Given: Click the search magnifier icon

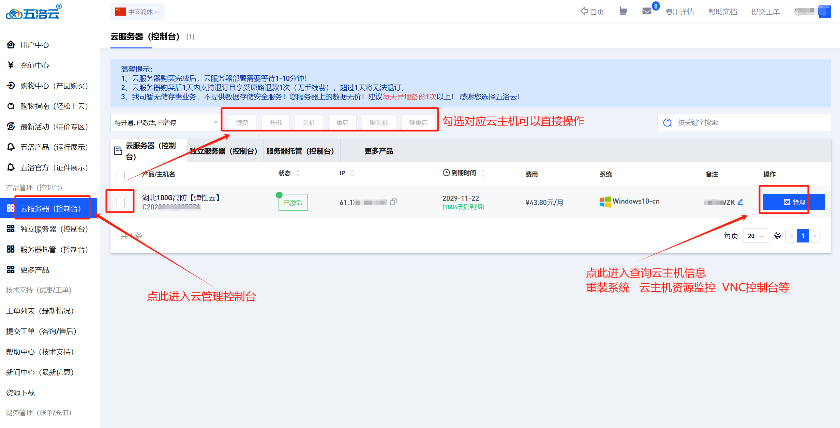Looking at the screenshot, I should click(x=667, y=123).
